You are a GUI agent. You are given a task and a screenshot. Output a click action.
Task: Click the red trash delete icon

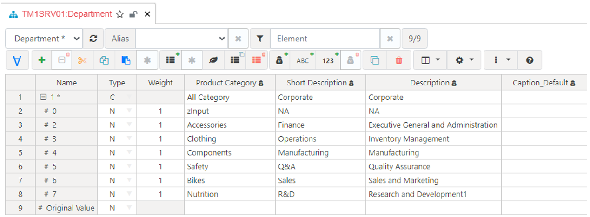398,60
